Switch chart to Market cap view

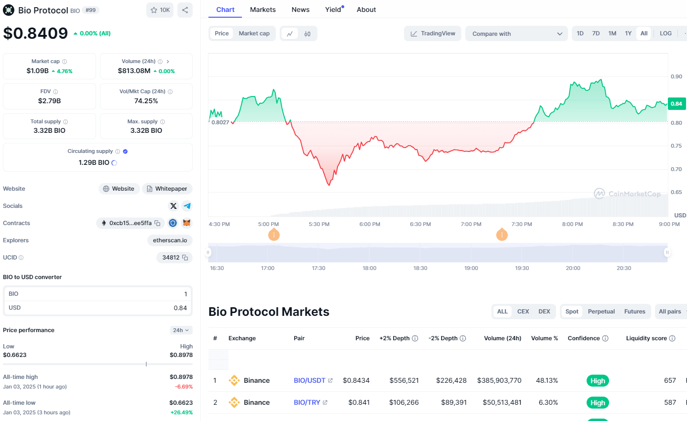click(x=254, y=33)
